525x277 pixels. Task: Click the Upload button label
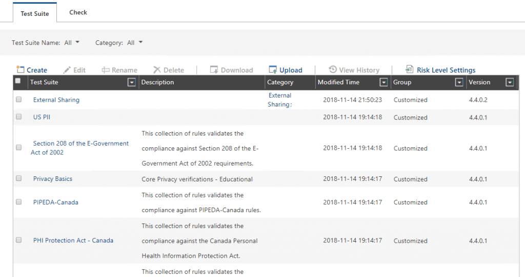point(291,70)
